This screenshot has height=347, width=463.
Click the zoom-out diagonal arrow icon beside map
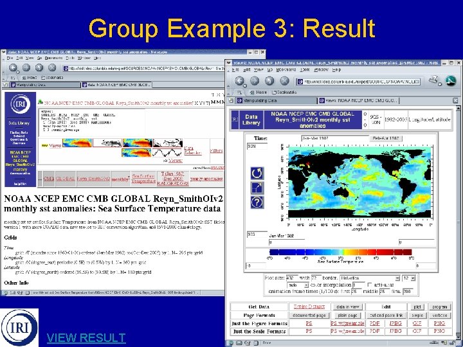257,188
